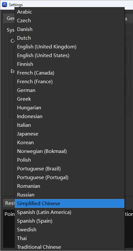The width and height of the screenshot is (133, 251).
Task: Choose Traditional Chinese at list bottom
Action: [69, 247]
